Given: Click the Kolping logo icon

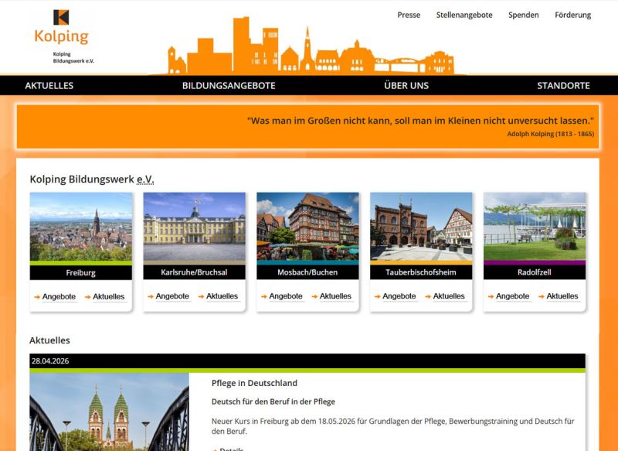Looking at the screenshot, I should point(61,17).
